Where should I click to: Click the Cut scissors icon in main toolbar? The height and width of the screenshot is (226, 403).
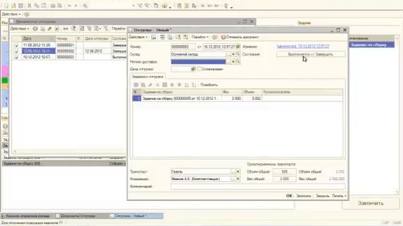point(30,6)
